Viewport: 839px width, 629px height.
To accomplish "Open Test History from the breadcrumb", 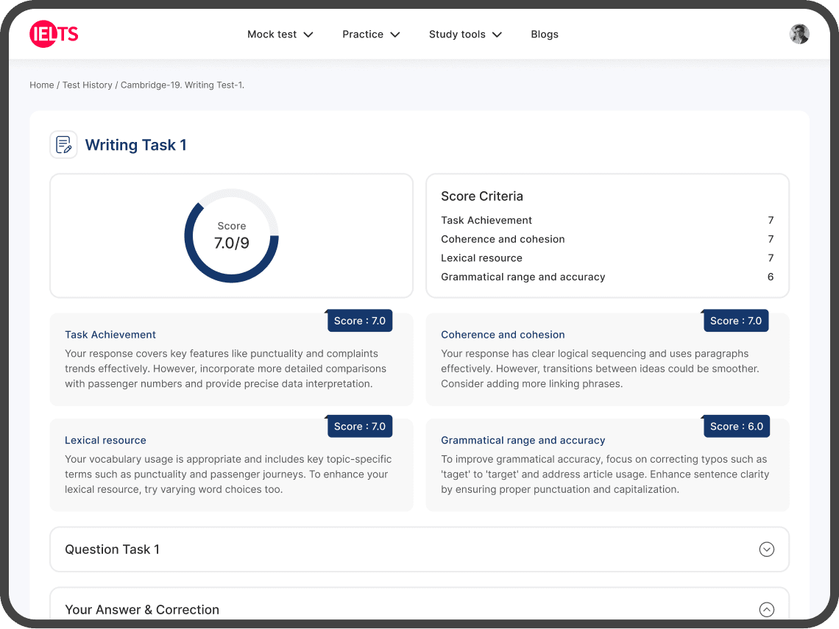I will pyautogui.click(x=87, y=85).
